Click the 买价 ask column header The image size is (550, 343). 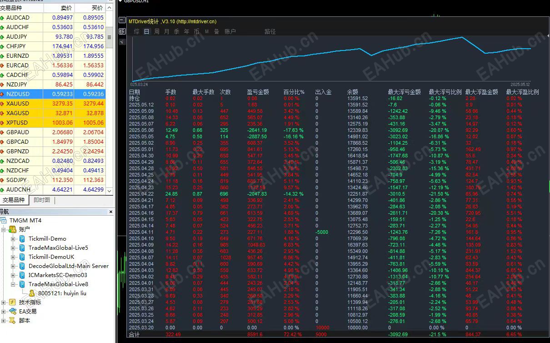pyautogui.click(x=90, y=8)
